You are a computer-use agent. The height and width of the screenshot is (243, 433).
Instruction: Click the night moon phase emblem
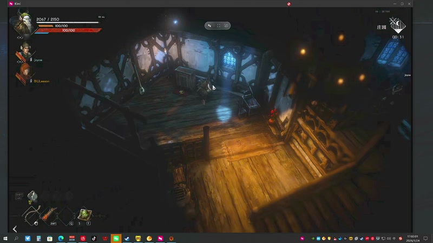[397, 25]
